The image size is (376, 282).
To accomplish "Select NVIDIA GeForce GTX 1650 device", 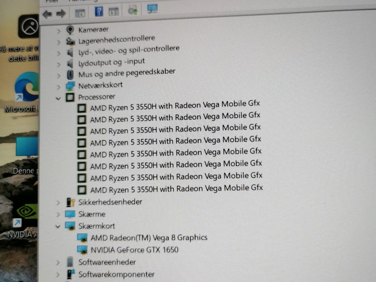I will point(135,249).
